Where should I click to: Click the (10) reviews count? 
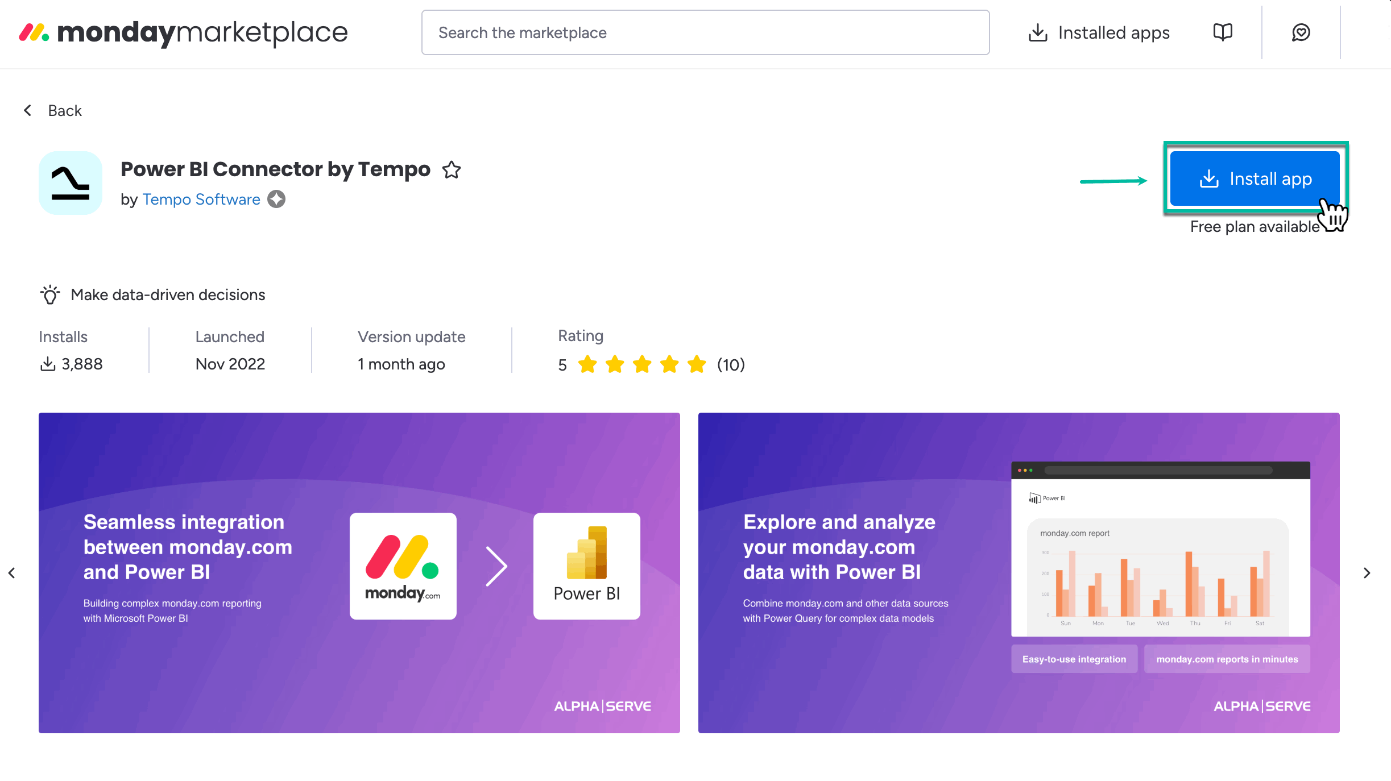[731, 364]
